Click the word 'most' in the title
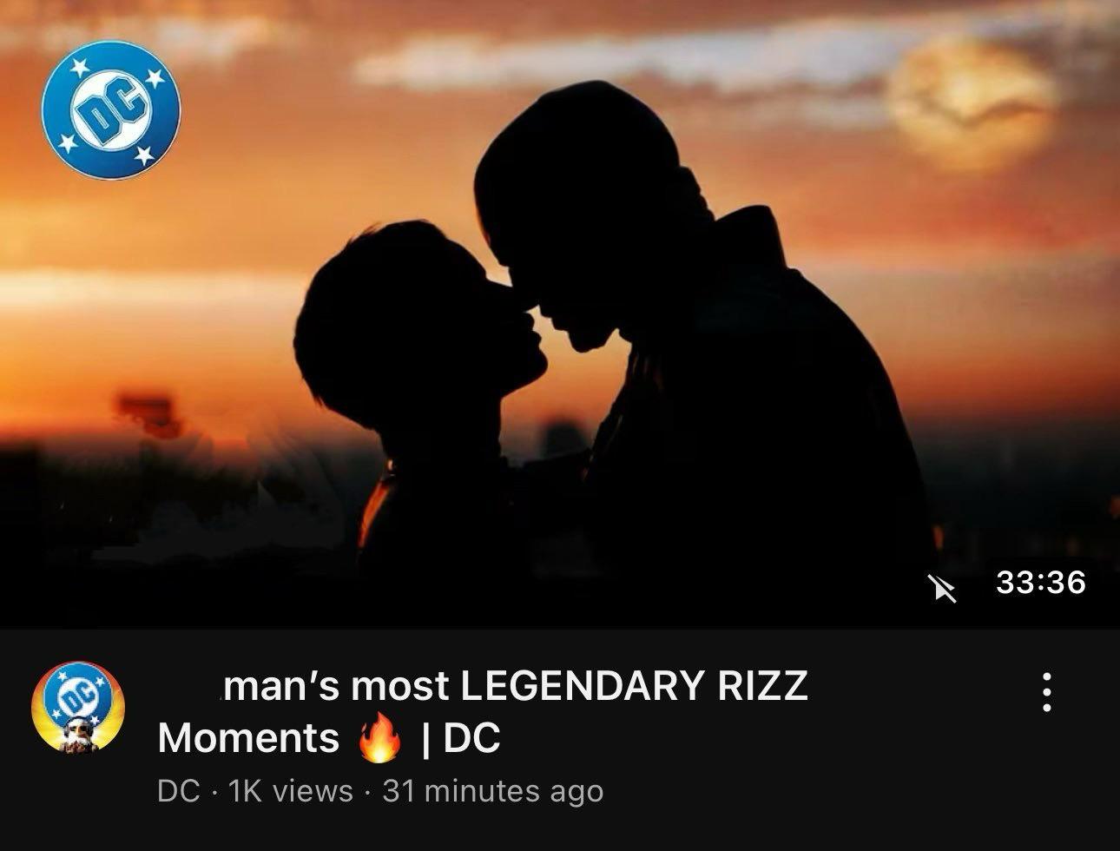Screen dimensions: 1120x851 (x=400, y=688)
